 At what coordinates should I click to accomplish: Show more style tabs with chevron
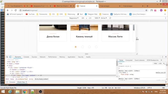(x=161, y=60)
